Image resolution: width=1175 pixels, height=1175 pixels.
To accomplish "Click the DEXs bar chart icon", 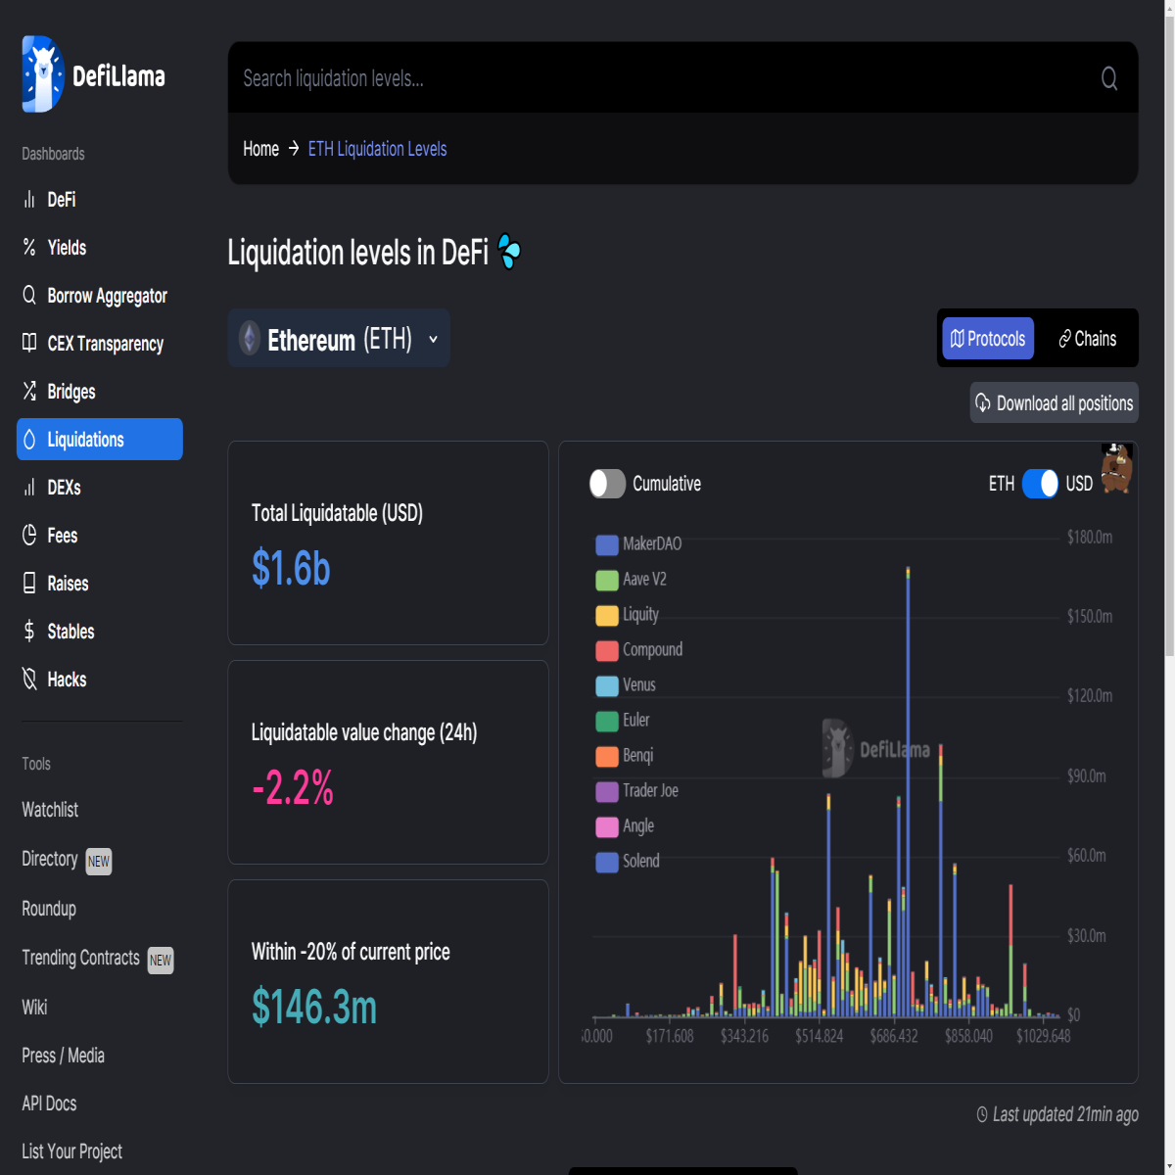I will (29, 488).
